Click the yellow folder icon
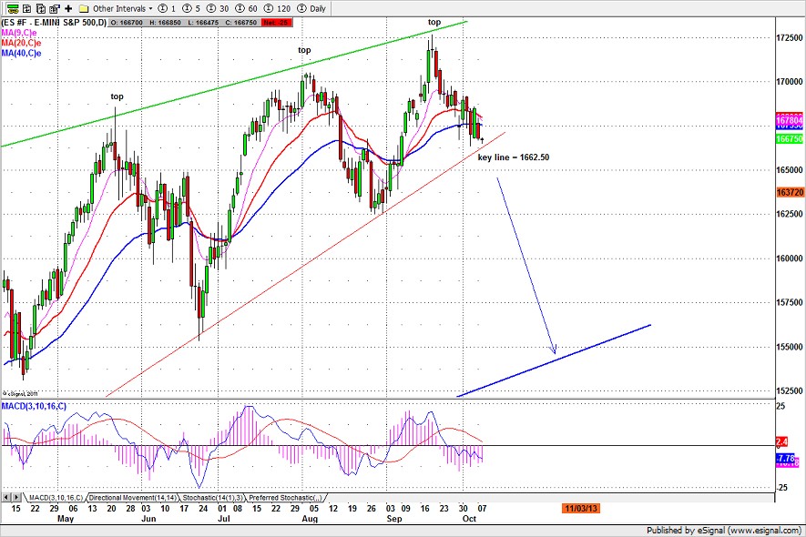This screenshot has height=537, width=806. pos(83,6)
